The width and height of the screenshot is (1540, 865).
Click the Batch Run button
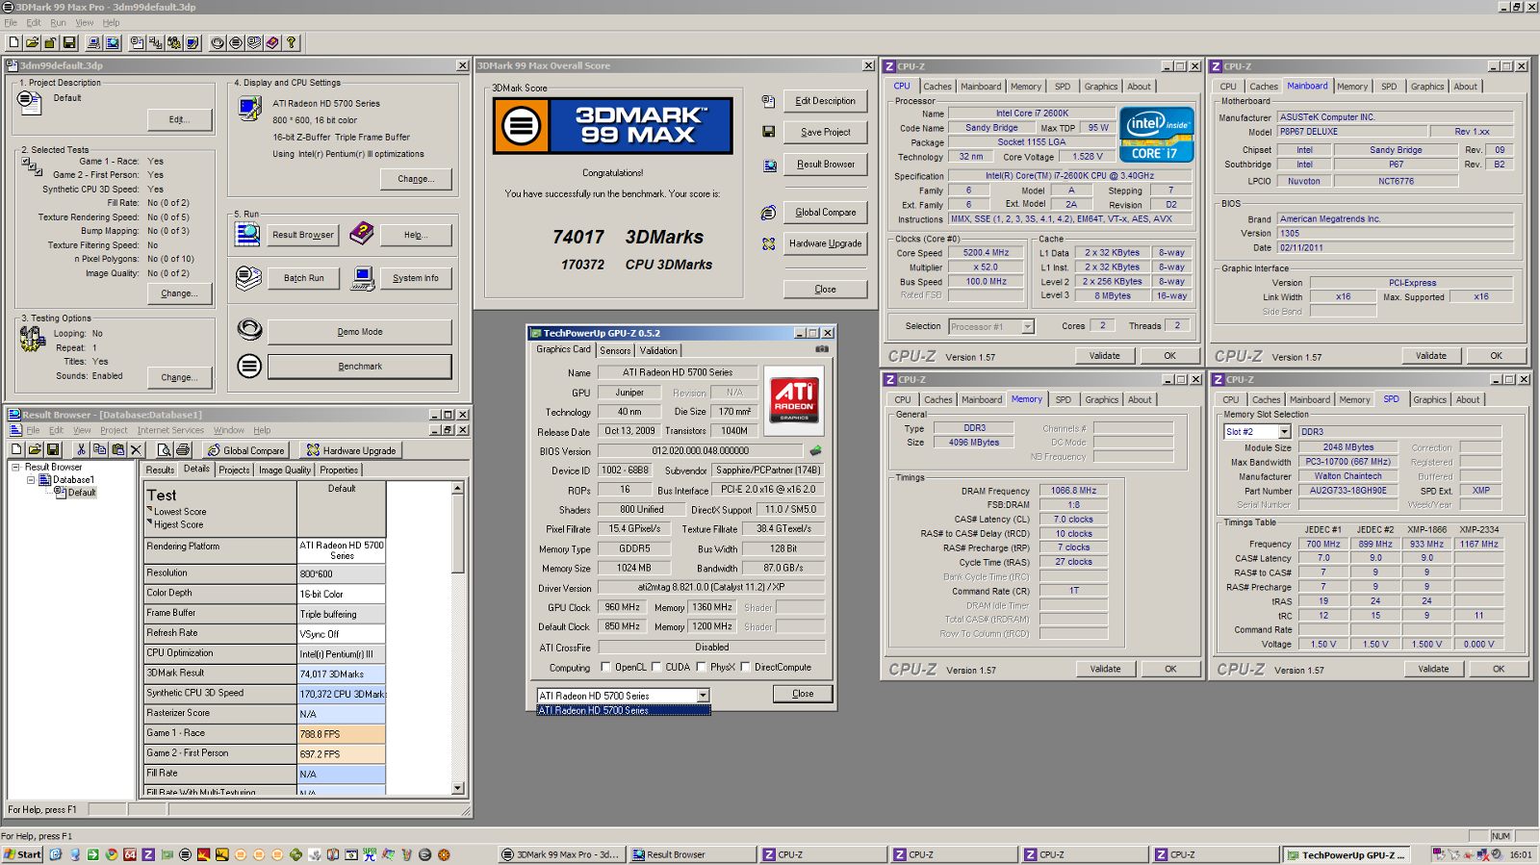[304, 278]
